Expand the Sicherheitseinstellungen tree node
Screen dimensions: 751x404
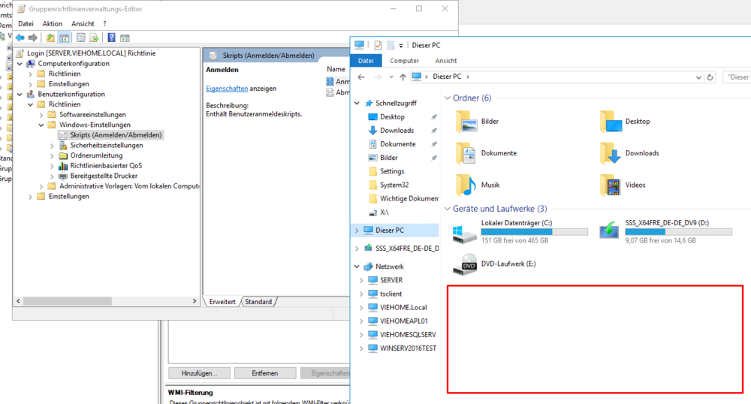click(52, 146)
